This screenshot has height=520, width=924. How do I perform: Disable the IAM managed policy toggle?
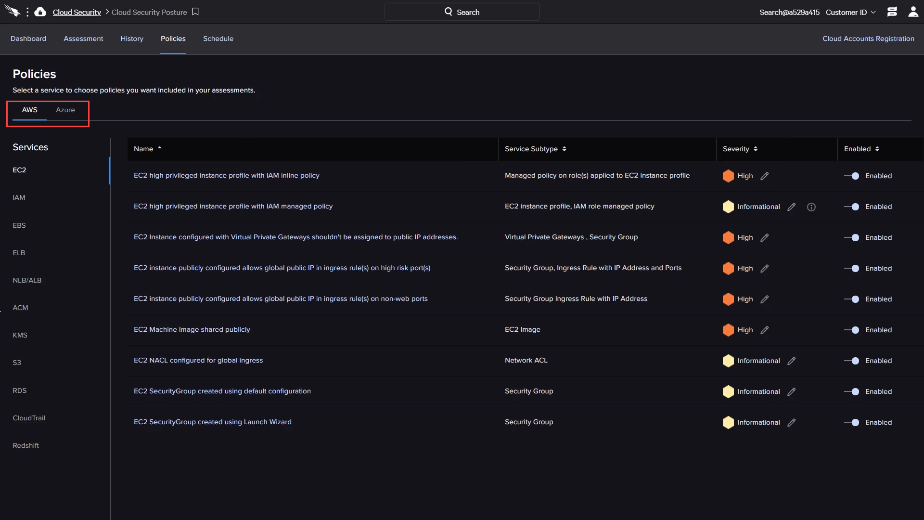(x=852, y=207)
